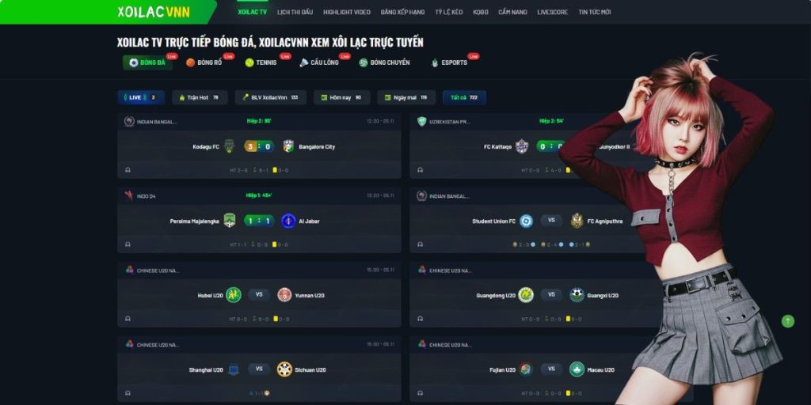Toggle the LIVE matches filter
The width and height of the screenshot is (811, 405).
coord(141,97)
